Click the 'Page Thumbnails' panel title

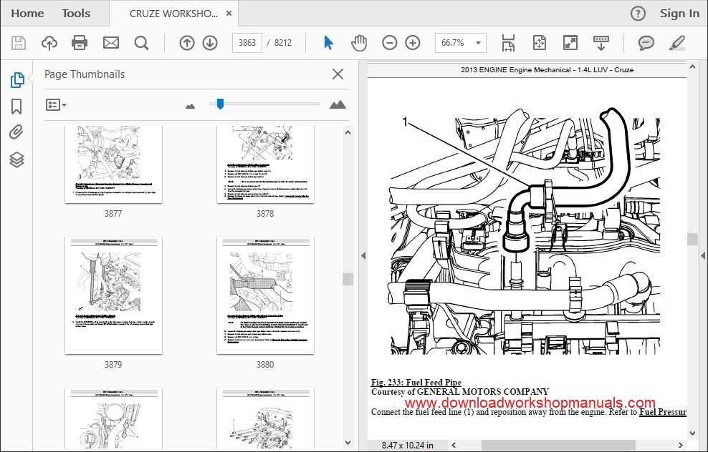click(85, 74)
